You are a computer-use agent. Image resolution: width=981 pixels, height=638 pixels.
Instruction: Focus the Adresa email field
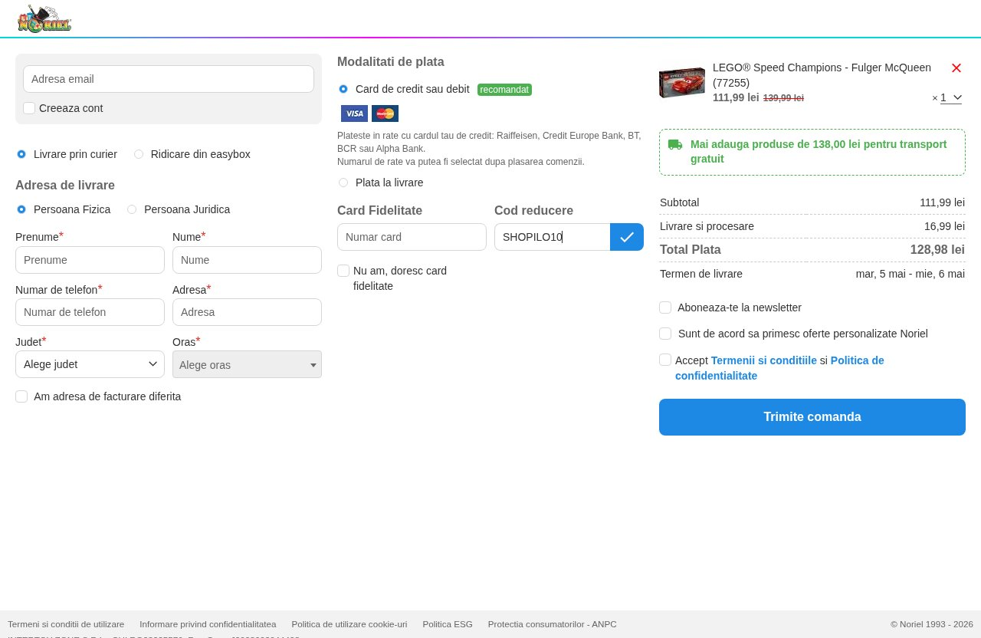(169, 79)
